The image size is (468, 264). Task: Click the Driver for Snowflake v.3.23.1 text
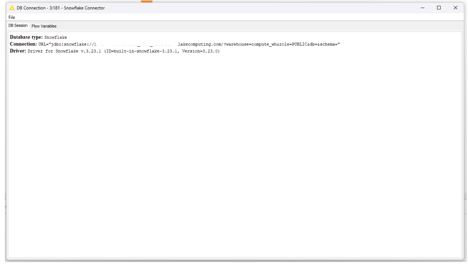tap(124, 51)
